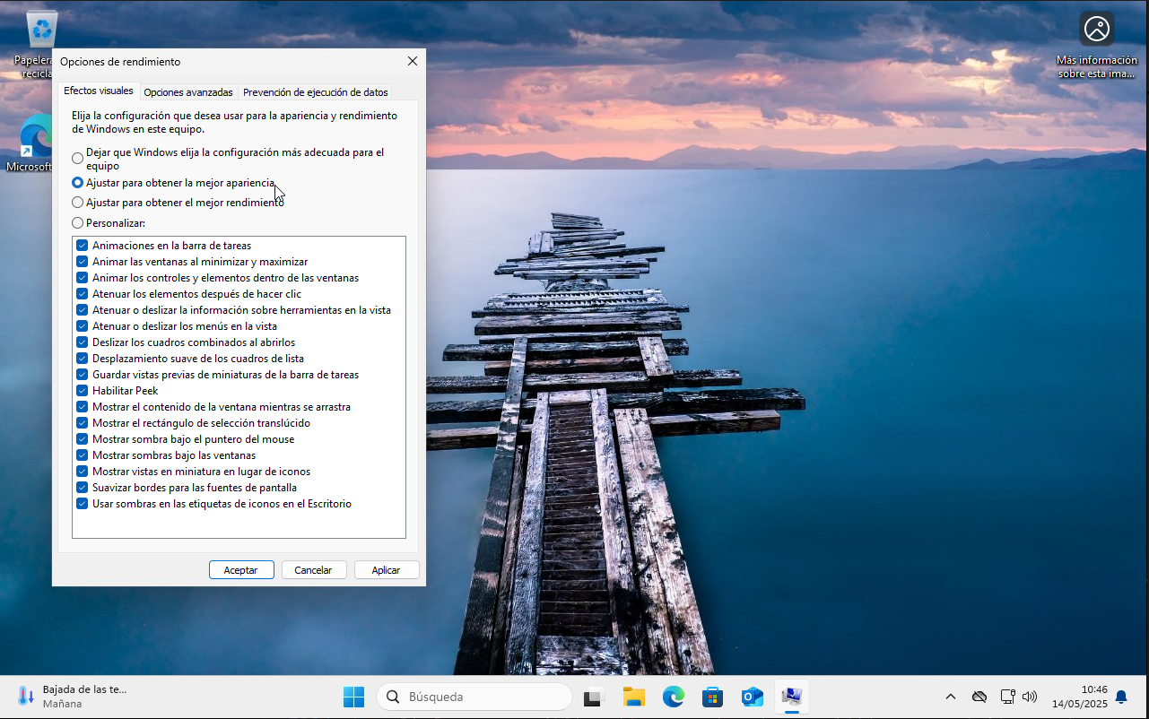The width and height of the screenshot is (1149, 719).
Task: Open the notifications bell icon
Action: click(x=1121, y=697)
